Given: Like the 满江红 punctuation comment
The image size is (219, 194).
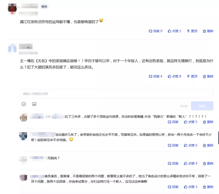Looking at the screenshot, I should (x=174, y=31).
